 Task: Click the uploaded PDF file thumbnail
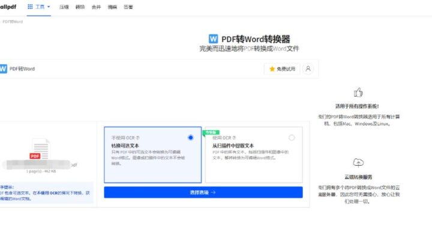(41, 149)
